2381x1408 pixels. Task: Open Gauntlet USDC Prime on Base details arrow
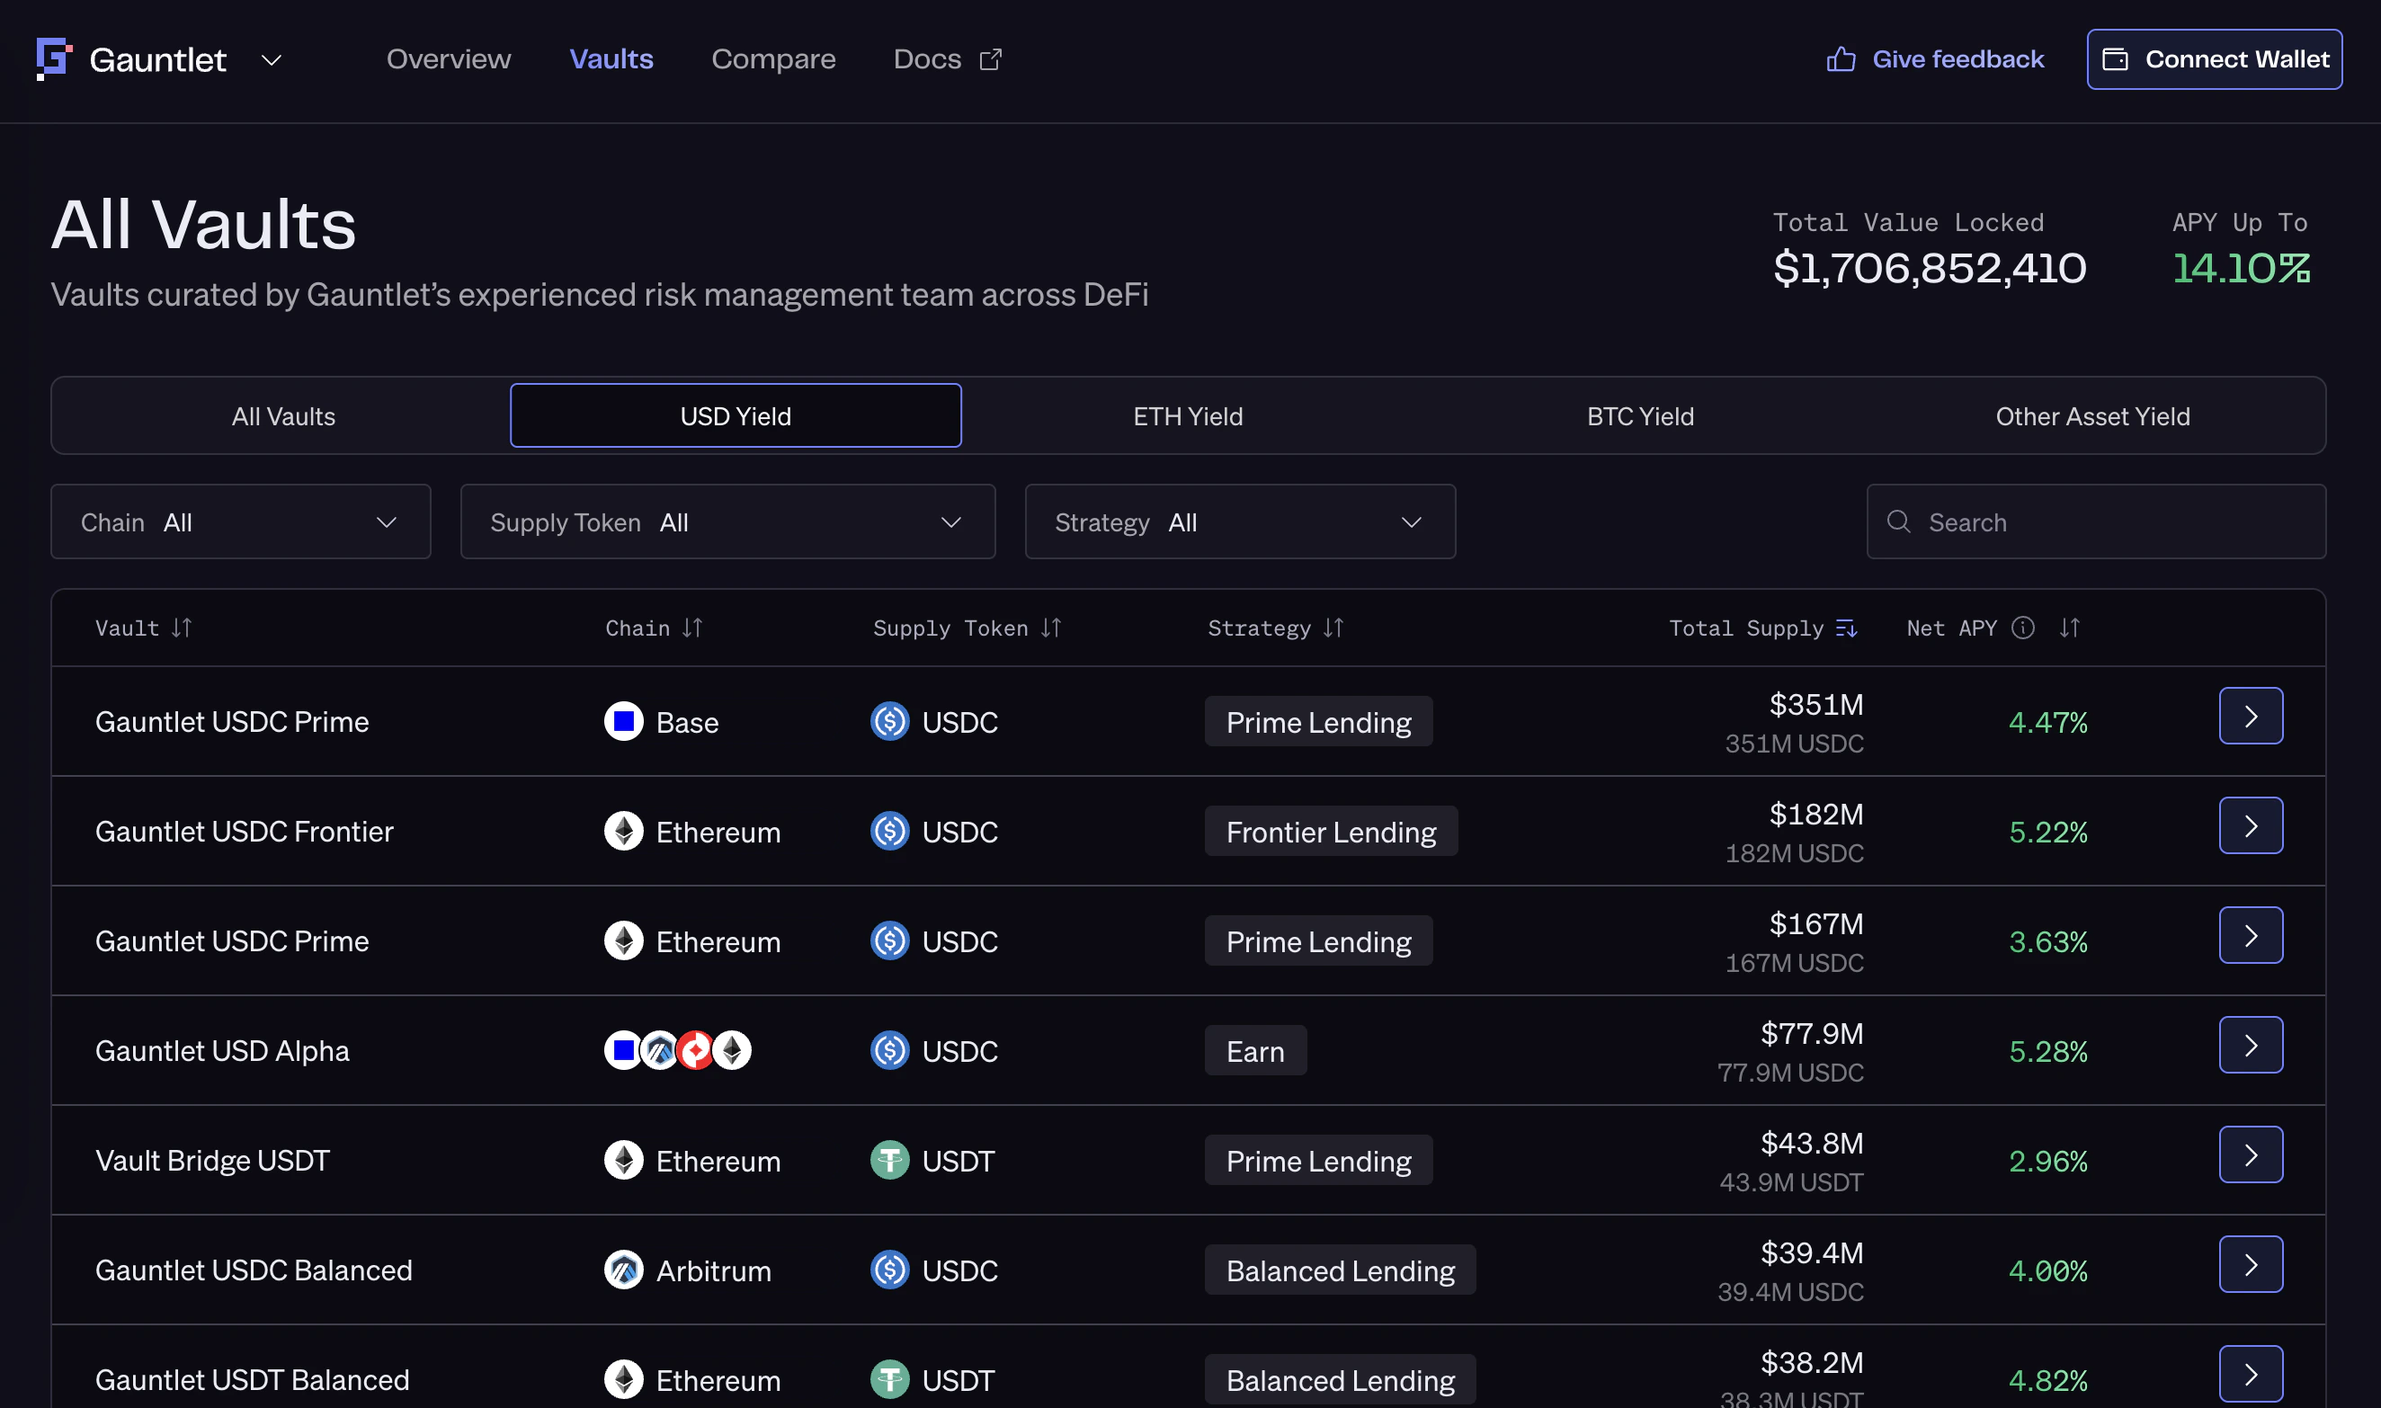click(x=2250, y=716)
